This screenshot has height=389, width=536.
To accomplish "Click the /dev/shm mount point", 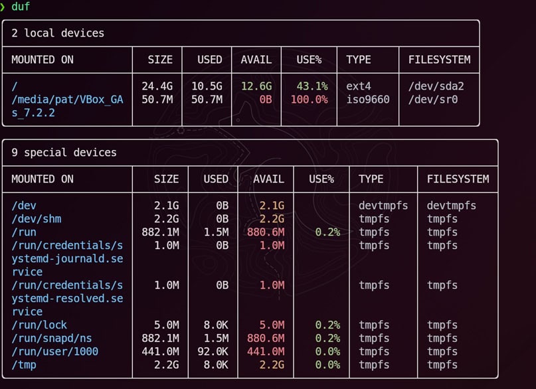I will [x=37, y=219].
